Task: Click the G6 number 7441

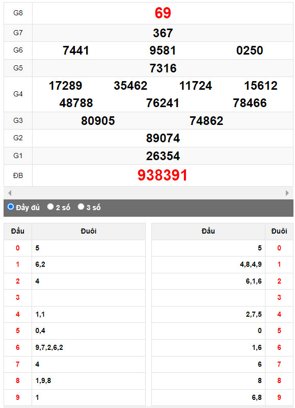Action: point(76,50)
